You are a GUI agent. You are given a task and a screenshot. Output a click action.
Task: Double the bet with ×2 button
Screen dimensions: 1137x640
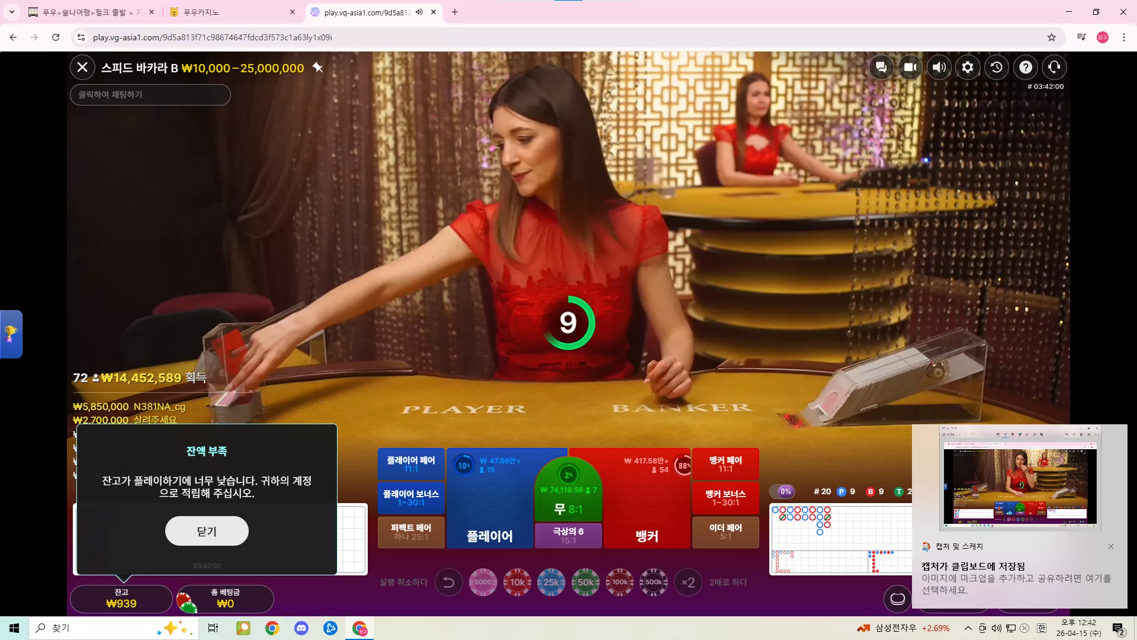[688, 583]
